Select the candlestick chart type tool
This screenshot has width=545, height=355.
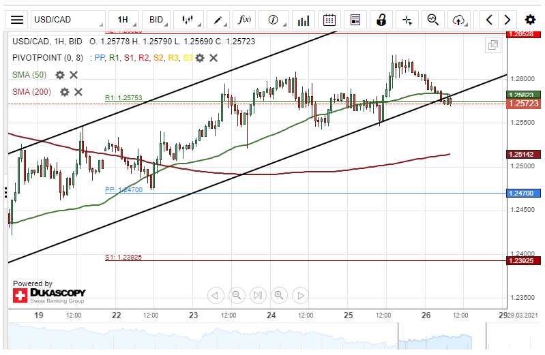pos(188,20)
